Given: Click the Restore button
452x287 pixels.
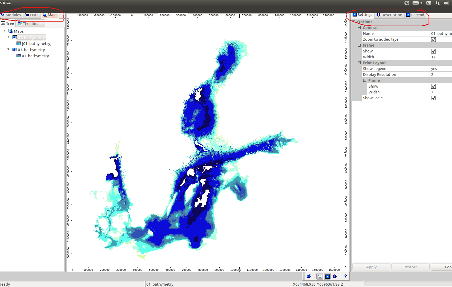Looking at the screenshot, I should click(x=410, y=267).
